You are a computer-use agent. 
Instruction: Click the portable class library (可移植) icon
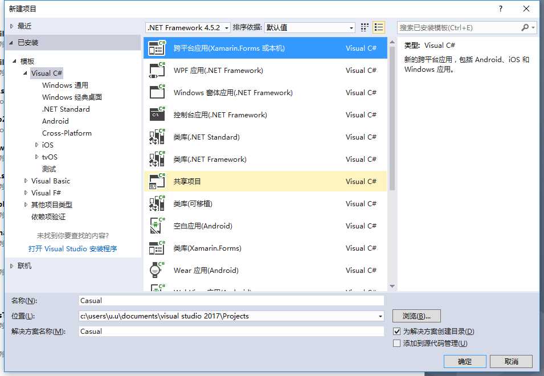(157, 203)
